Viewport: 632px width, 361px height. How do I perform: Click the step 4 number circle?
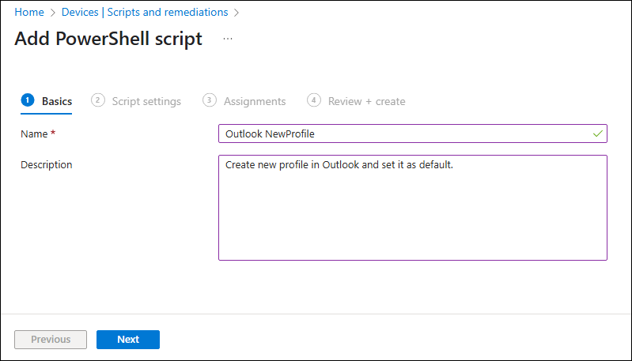314,100
